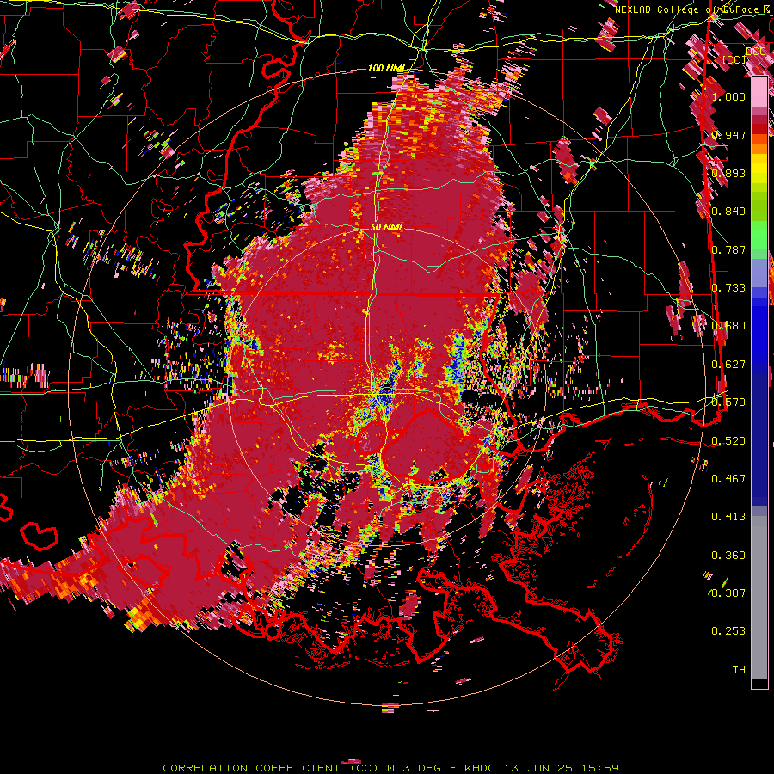Click the DCC product label above legend

click(755, 52)
